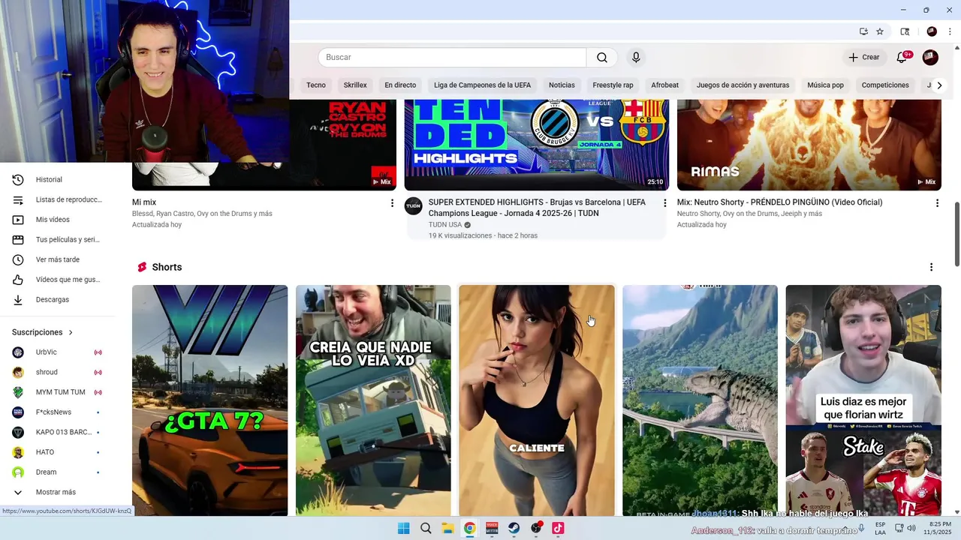Open Chrome three-dot menu
The height and width of the screenshot is (540, 961).
(950, 31)
